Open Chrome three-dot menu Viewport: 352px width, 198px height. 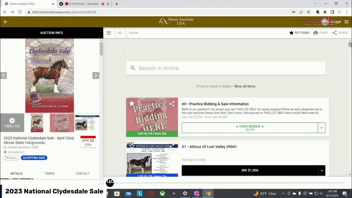[347, 12]
